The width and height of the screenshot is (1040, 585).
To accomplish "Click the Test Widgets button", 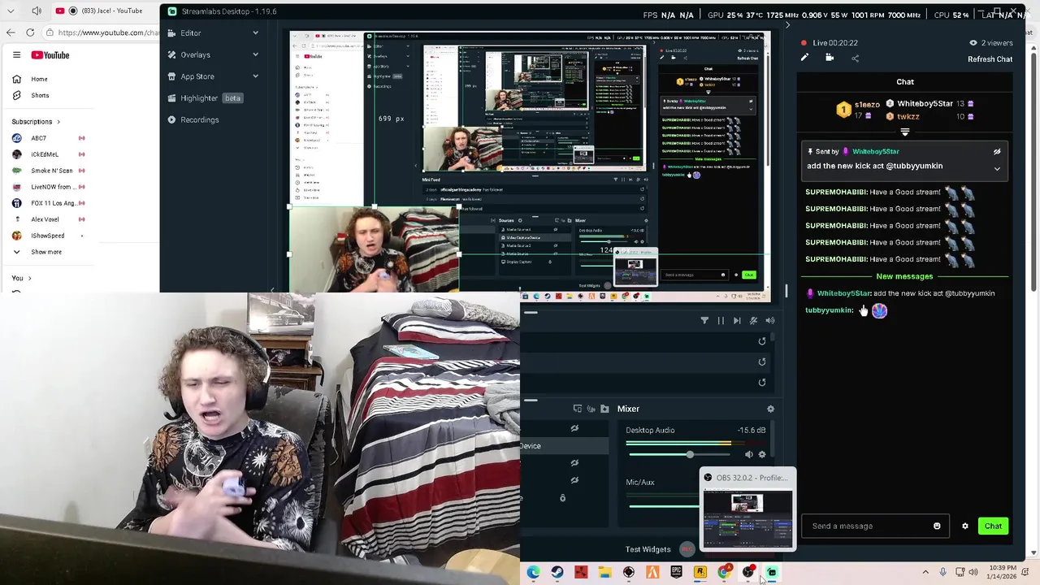I will click(648, 549).
